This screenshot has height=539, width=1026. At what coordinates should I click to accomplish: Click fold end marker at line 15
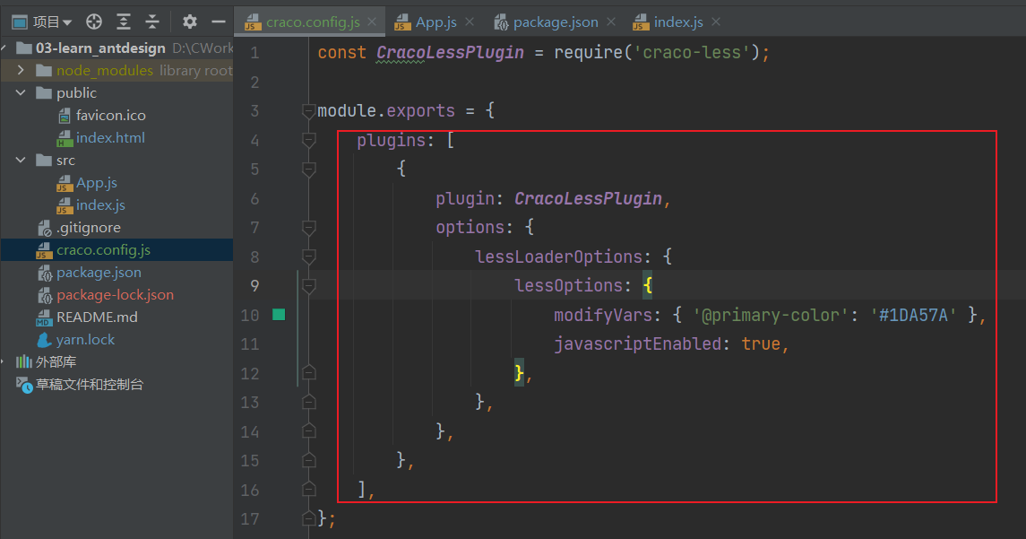(309, 460)
